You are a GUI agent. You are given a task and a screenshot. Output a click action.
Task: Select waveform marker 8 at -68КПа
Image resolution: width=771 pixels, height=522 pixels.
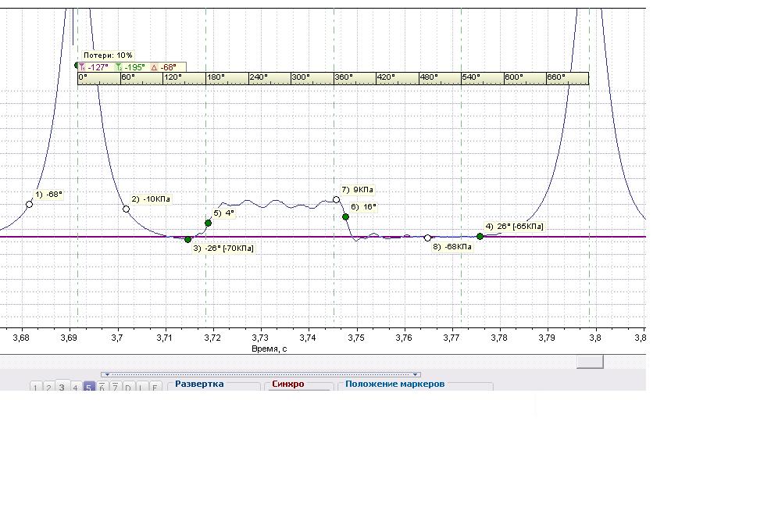[x=428, y=238]
